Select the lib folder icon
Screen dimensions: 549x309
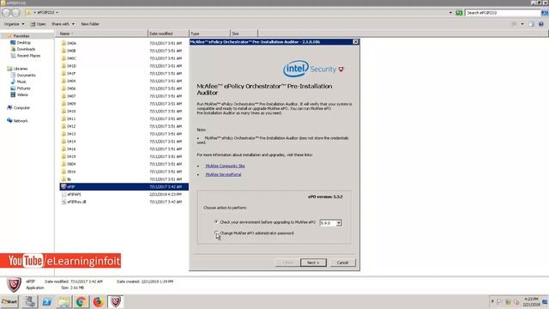[x=63, y=179]
